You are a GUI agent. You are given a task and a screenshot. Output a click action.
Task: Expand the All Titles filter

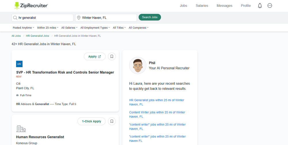120,28
